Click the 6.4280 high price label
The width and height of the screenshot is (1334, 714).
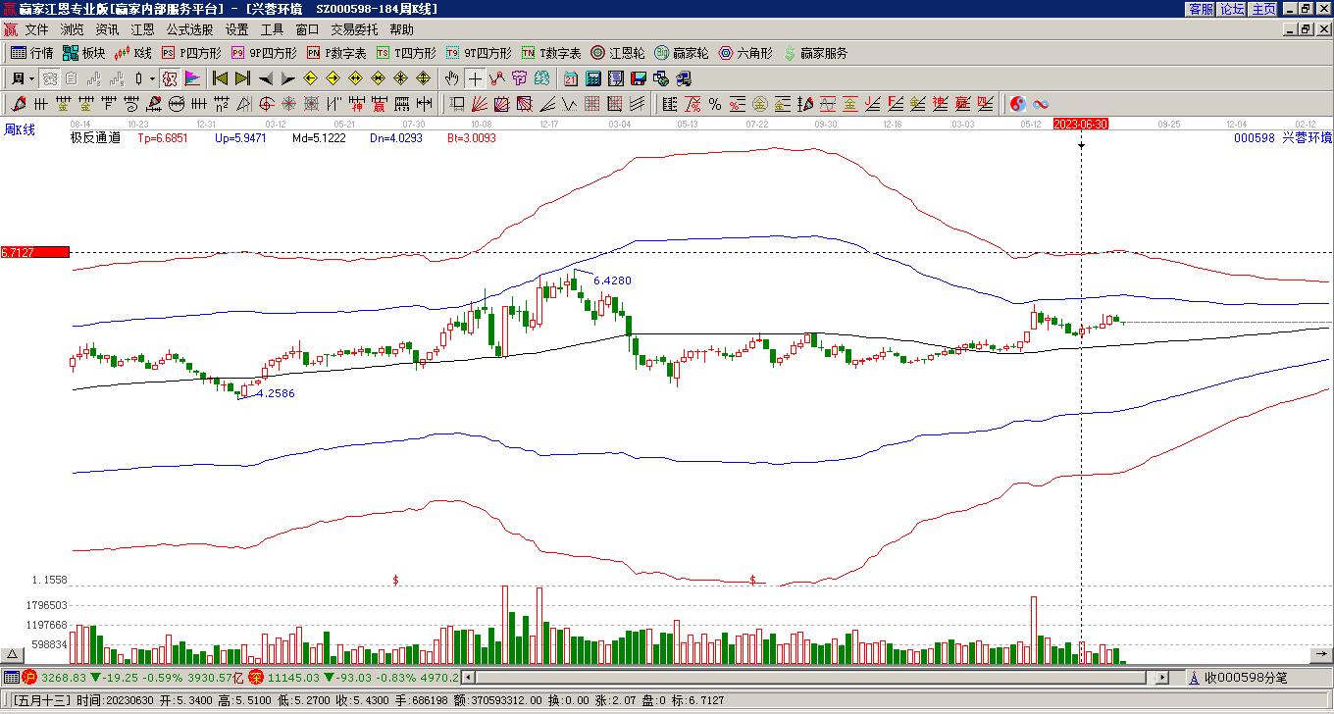click(612, 280)
